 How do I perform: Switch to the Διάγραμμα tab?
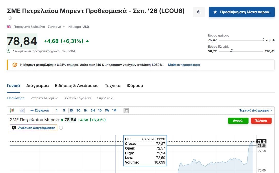coord(38,86)
